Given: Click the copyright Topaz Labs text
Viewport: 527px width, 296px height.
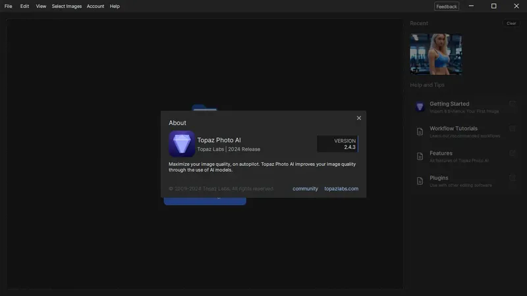Looking at the screenshot, I should click(x=221, y=189).
